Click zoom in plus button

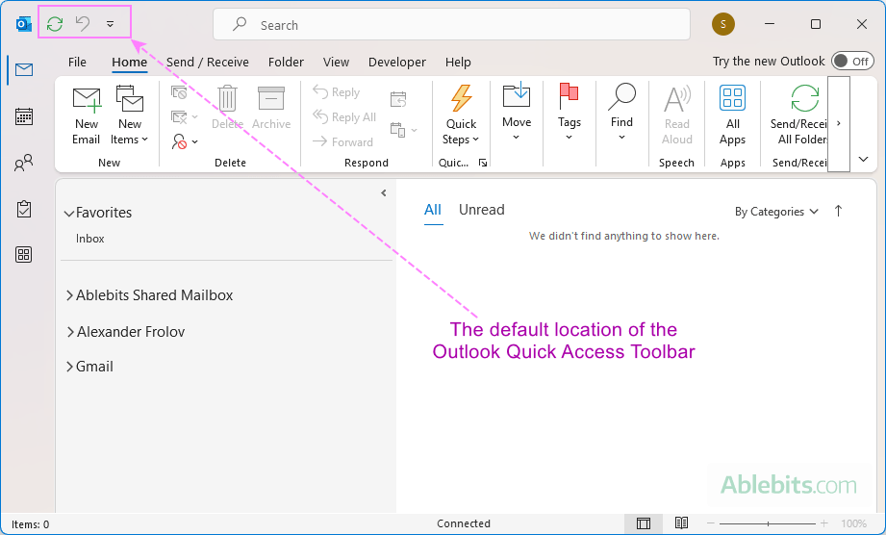(x=824, y=523)
